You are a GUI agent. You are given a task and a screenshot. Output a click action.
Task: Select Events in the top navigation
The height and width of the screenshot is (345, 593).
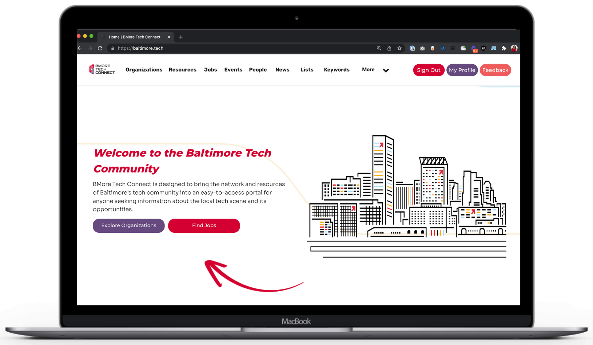point(233,70)
